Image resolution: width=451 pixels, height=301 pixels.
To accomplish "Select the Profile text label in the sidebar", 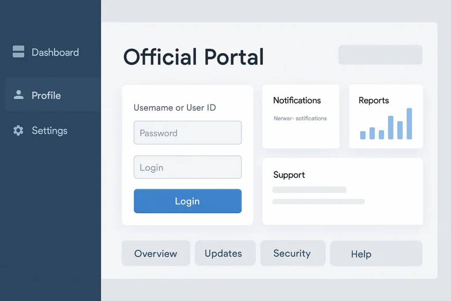I will click(46, 96).
